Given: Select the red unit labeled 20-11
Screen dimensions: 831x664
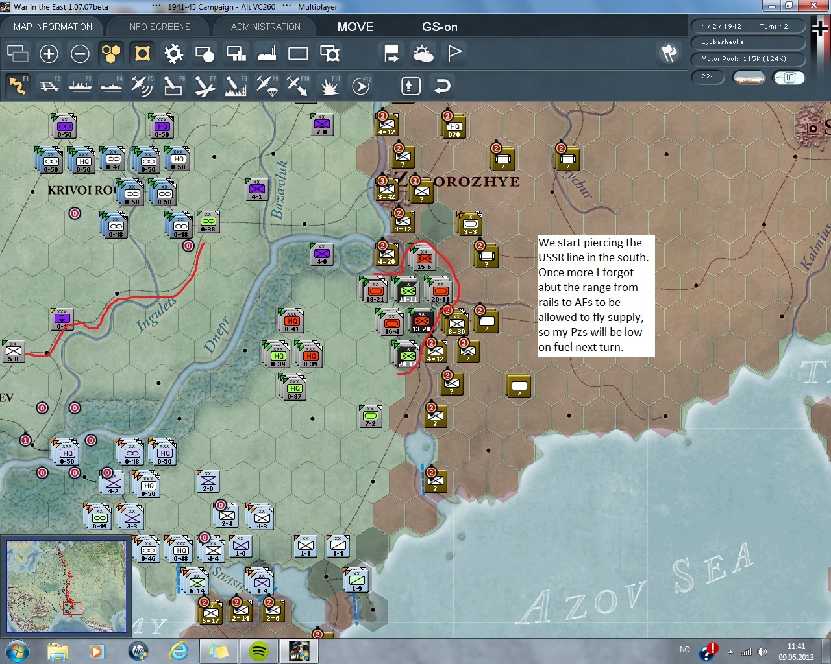Looking at the screenshot, I should point(440,290).
